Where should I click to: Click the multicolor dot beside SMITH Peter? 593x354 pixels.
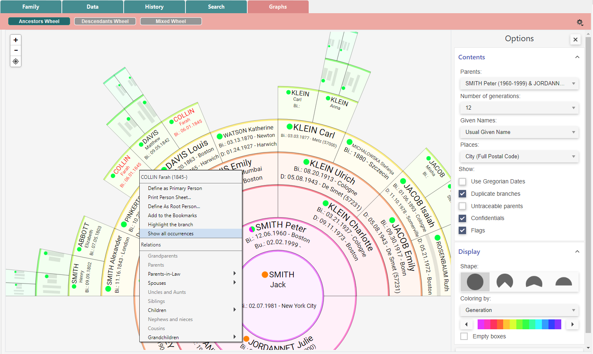point(252,229)
